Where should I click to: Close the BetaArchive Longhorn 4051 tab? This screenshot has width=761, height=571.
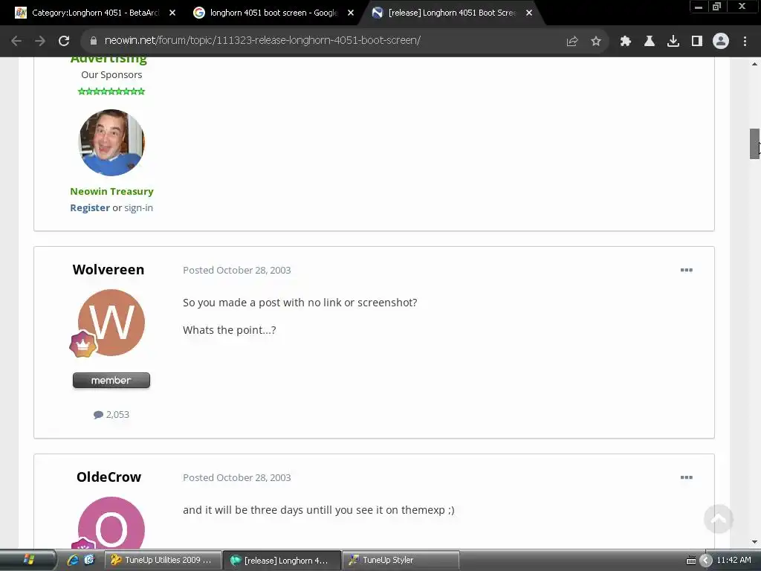point(172,13)
